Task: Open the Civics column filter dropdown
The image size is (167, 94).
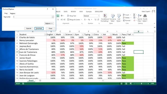Action: click(x=102, y=35)
